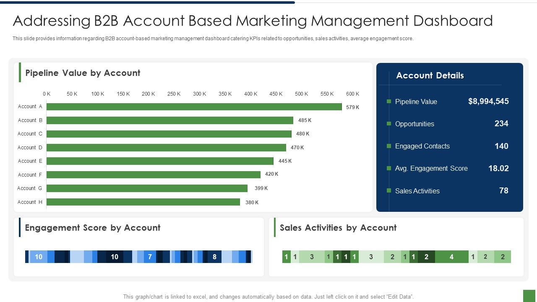Click the '450 K' axis tick label
Viewport: 537px width, 302px height.
[x=276, y=94]
